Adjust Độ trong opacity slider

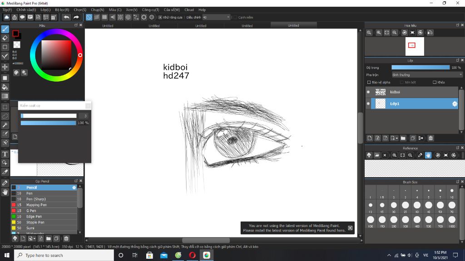pos(420,68)
